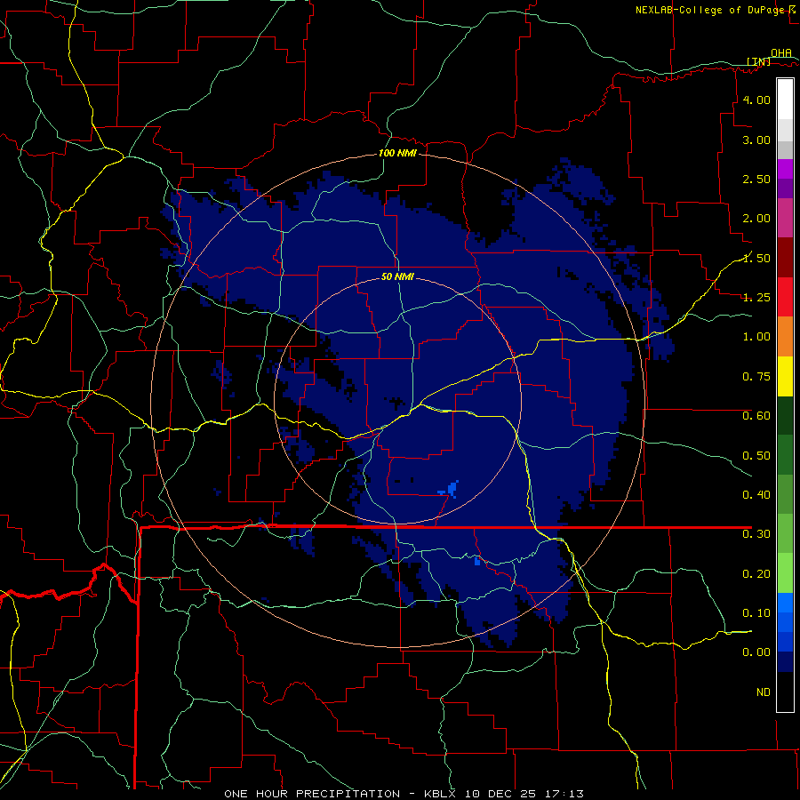Viewport: 800px width, 800px height.
Task: Select the "0.75" scale label
Action: click(756, 377)
